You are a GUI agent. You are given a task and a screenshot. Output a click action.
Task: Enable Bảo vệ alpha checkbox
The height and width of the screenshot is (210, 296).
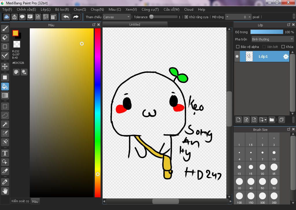click(x=238, y=47)
